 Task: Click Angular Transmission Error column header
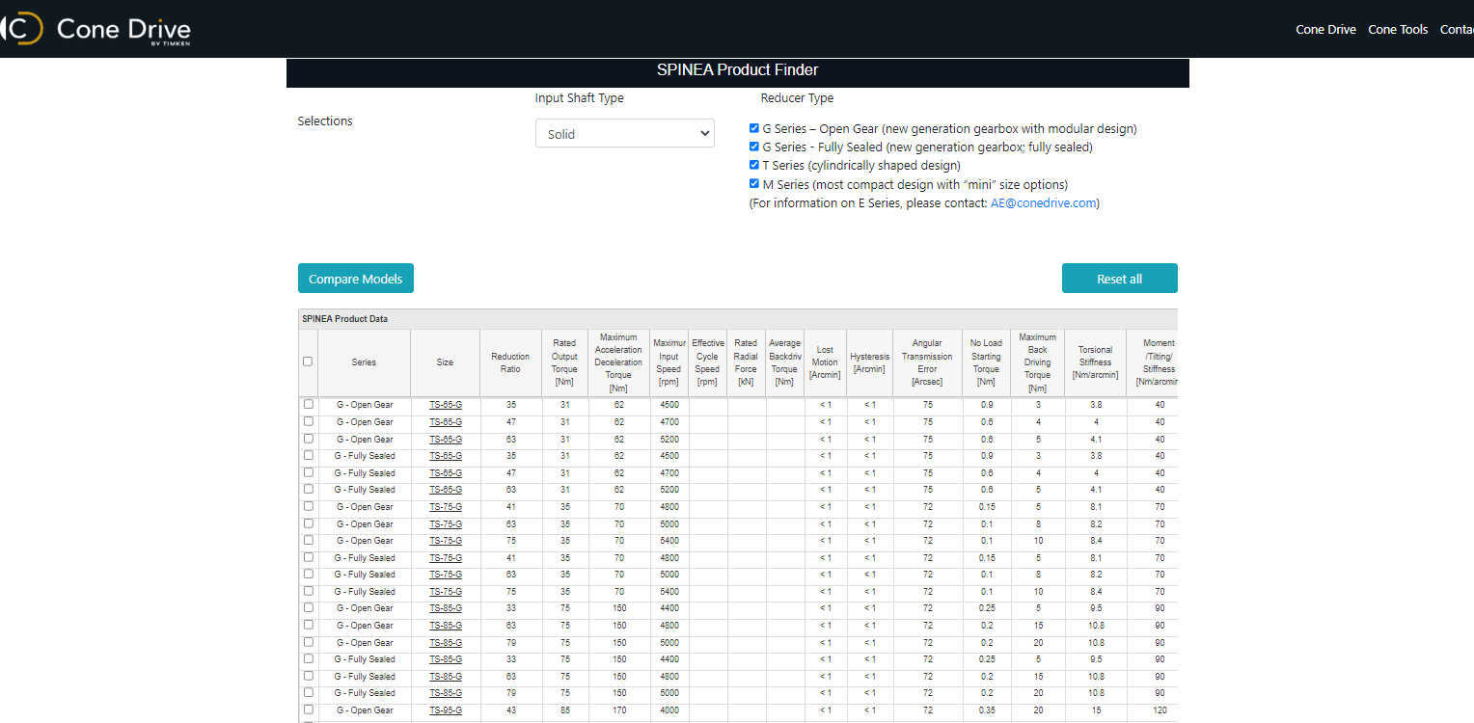[928, 362]
